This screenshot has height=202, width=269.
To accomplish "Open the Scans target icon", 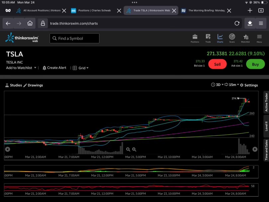I will [x=232, y=38].
